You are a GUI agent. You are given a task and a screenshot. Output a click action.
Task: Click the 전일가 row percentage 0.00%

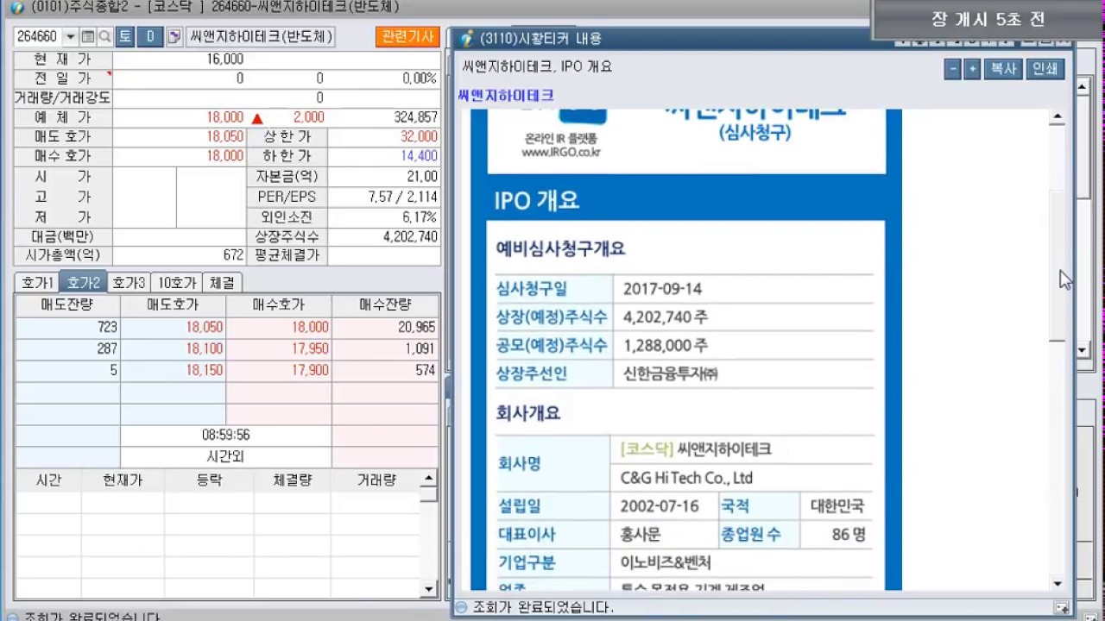[x=420, y=78]
